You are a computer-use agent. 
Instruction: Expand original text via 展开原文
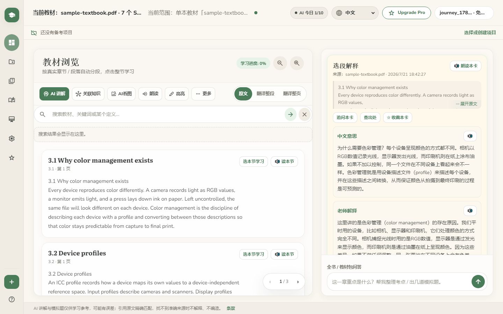(466, 104)
